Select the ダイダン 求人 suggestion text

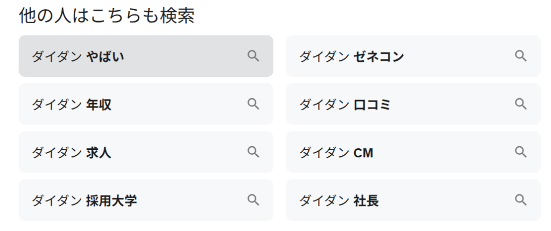(72, 153)
